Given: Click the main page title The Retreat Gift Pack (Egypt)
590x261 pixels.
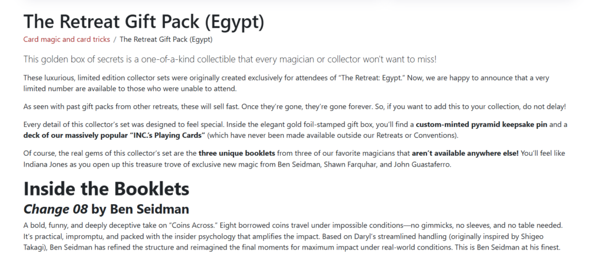Looking at the screenshot, I should point(143,21).
